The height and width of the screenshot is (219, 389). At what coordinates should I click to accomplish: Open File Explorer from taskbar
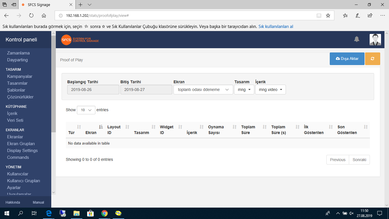(x=77, y=213)
